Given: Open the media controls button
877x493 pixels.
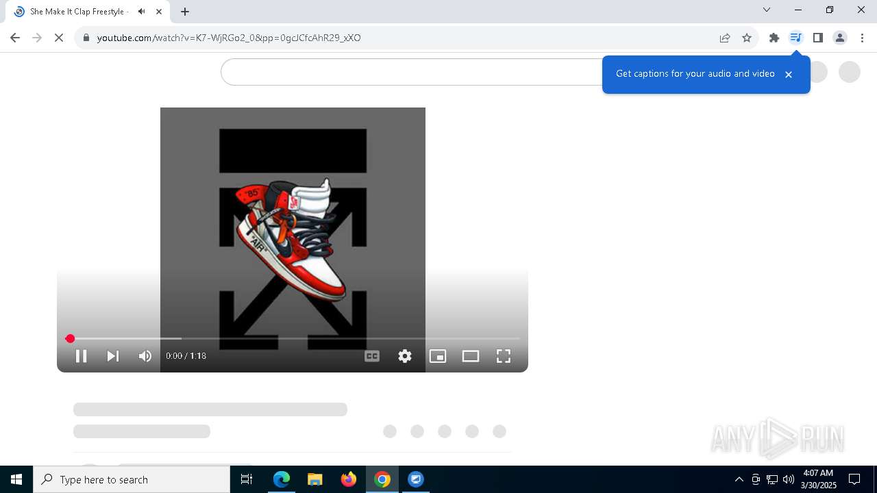Looking at the screenshot, I should tap(796, 38).
